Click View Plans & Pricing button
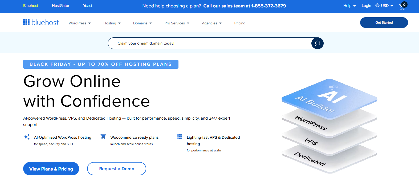The image size is (419, 179). (51, 169)
